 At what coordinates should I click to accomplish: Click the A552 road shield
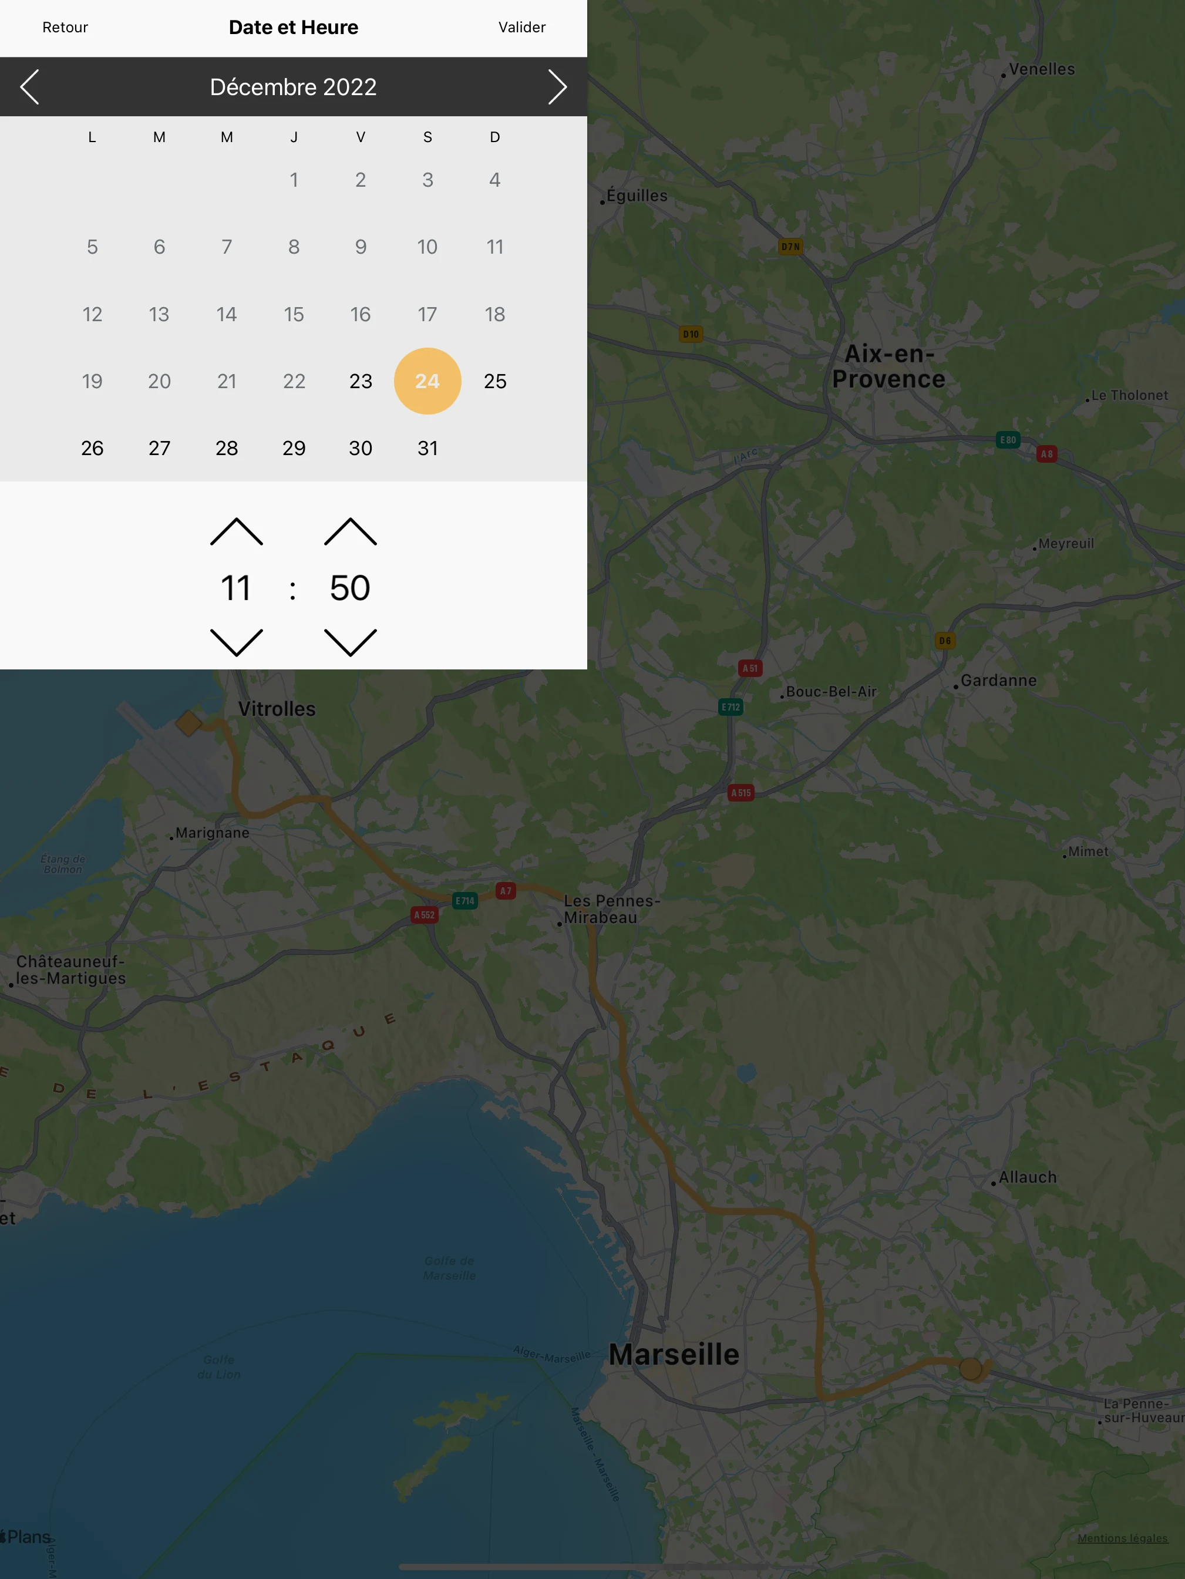pos(424,914)
